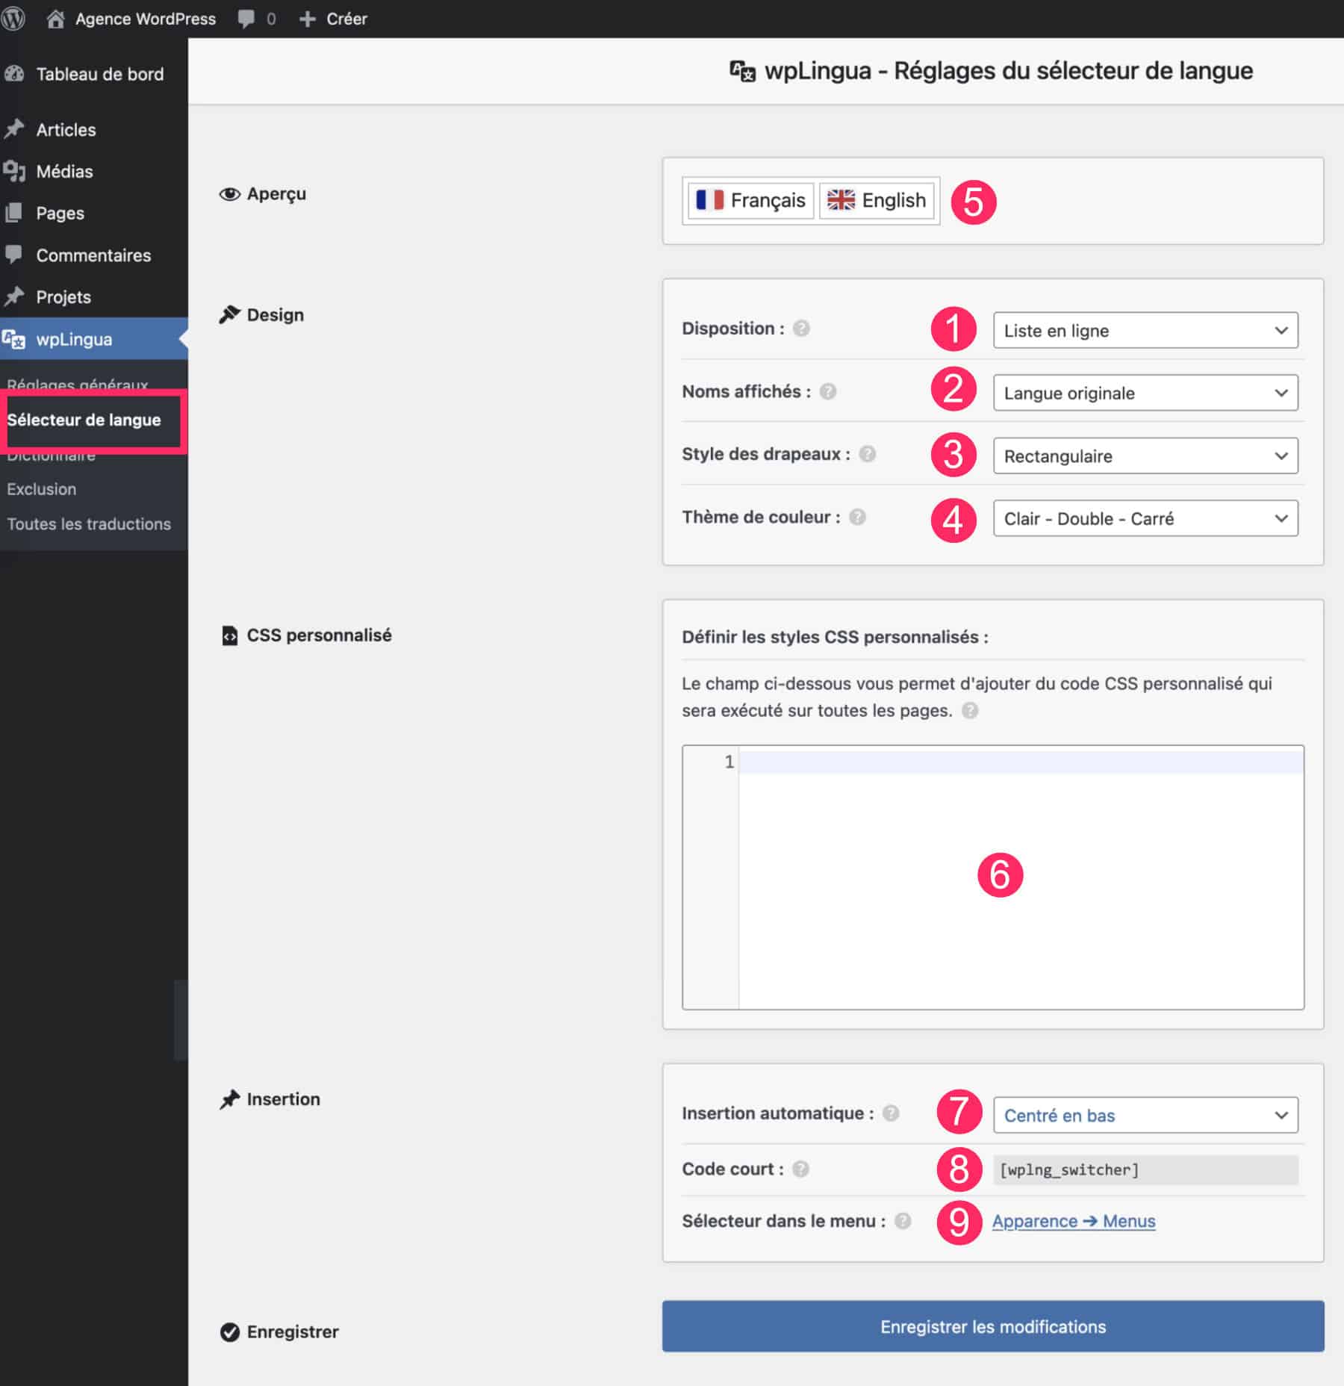
Task: Open the Agence WordPress site home icon
Action: tap(55, 19)
